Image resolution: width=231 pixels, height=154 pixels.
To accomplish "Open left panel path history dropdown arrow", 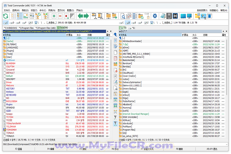I will click(111, 31).
